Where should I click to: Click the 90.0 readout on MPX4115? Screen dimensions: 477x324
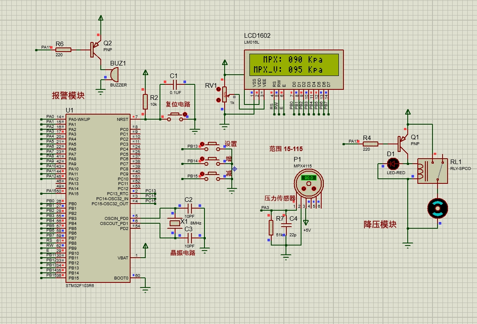[x=309, y=178]
